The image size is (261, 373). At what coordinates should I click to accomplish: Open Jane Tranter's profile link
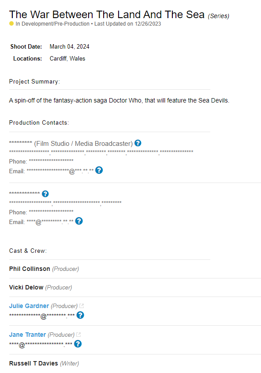click(x=27, y=335)
